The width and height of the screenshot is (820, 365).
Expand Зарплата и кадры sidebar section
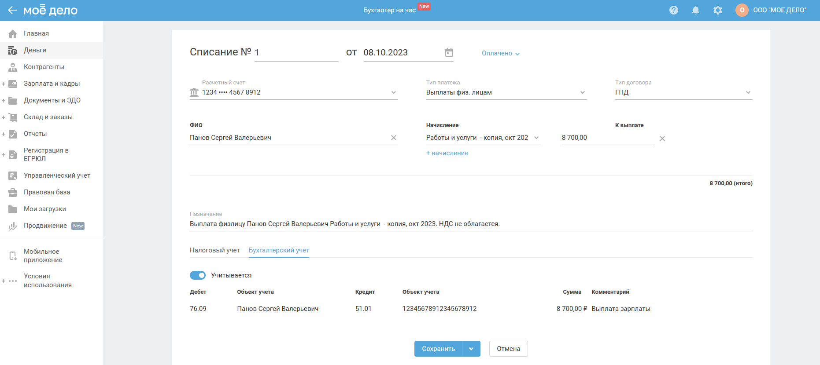pos(52,84)
